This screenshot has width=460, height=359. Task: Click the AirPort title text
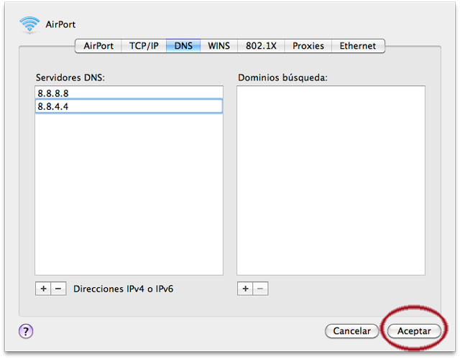click(60, 24)
